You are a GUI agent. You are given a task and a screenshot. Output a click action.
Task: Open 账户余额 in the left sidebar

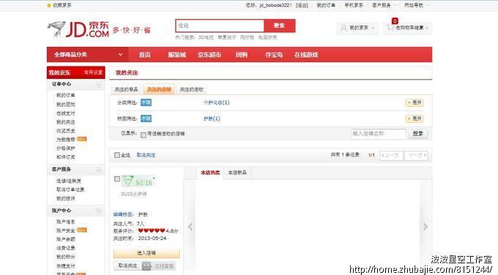66,239
